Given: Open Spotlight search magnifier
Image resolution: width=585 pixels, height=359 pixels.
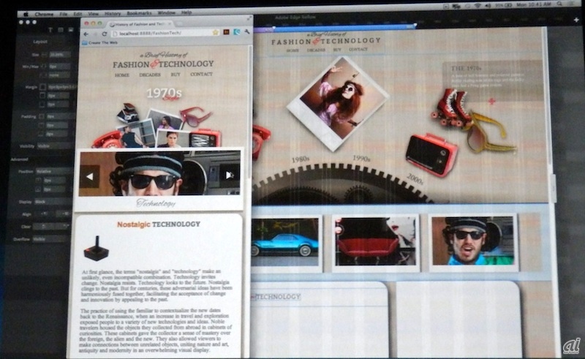Looking at the screenshot, I should coord(559,4).
